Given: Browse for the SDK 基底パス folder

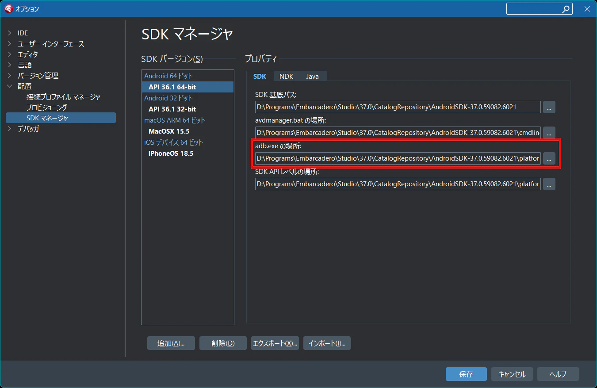Looking at the screenshot, I should coord(549,107).
